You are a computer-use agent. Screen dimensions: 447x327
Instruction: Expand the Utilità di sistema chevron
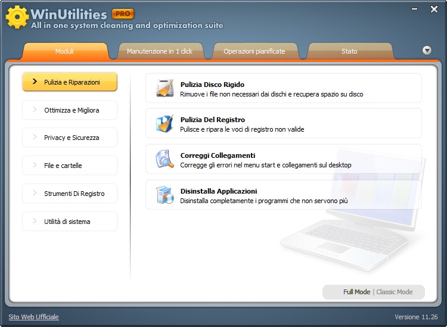pos(35,221)
